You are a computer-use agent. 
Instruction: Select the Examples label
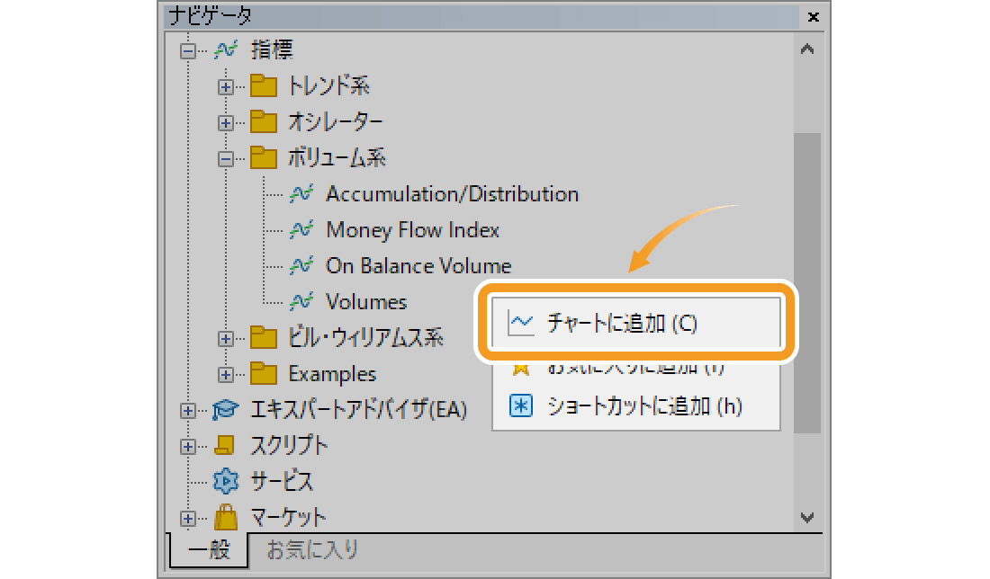[332, 374]
